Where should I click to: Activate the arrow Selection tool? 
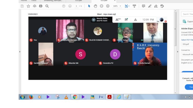[x=89, y=6]
